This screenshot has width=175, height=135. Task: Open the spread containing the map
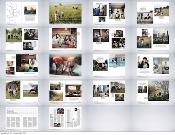65,118
